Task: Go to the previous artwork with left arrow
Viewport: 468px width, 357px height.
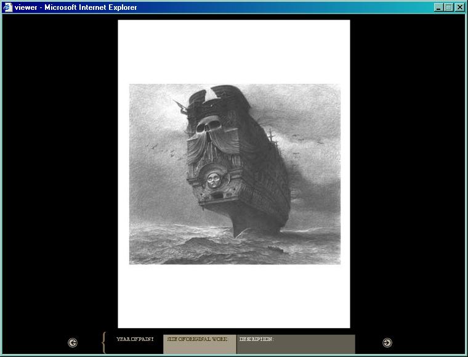Action: [73, 343]
